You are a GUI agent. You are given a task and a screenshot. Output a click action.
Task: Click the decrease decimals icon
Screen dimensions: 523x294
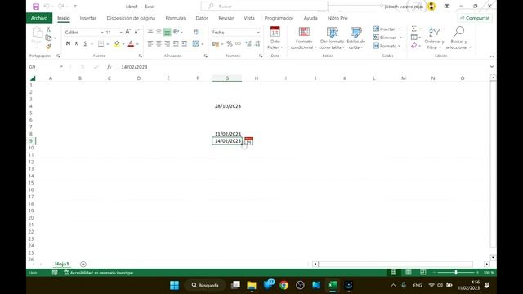click(x=257, y=43)
